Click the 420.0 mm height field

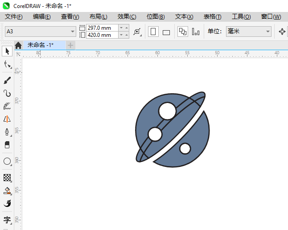coord(102,35)
